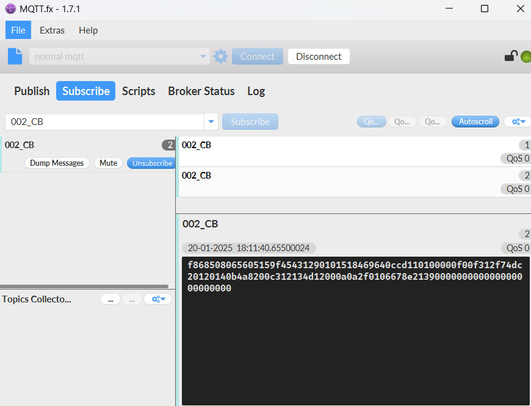Switch to the Log tab

pos(256,91)
